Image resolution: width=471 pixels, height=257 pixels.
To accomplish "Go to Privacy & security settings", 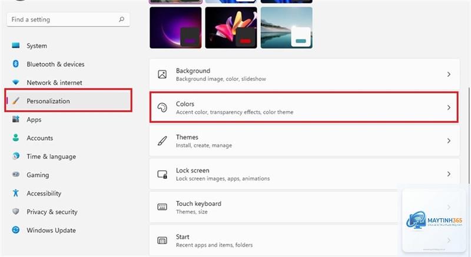I will [68, 211].
